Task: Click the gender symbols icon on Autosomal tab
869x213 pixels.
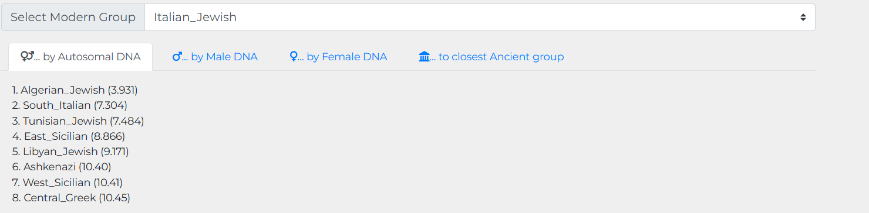Action: pos(27,57)
